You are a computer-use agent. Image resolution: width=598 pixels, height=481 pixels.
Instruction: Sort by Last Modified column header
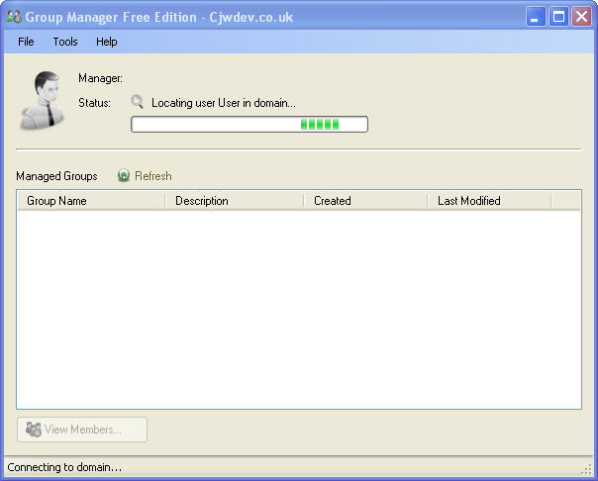pos(489,201)
